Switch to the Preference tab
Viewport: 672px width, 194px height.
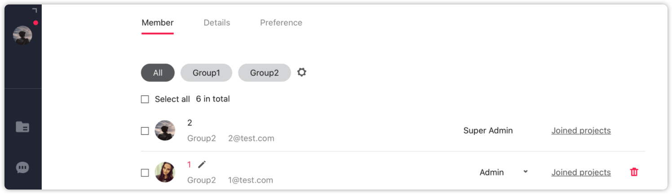tap(281, 23)
